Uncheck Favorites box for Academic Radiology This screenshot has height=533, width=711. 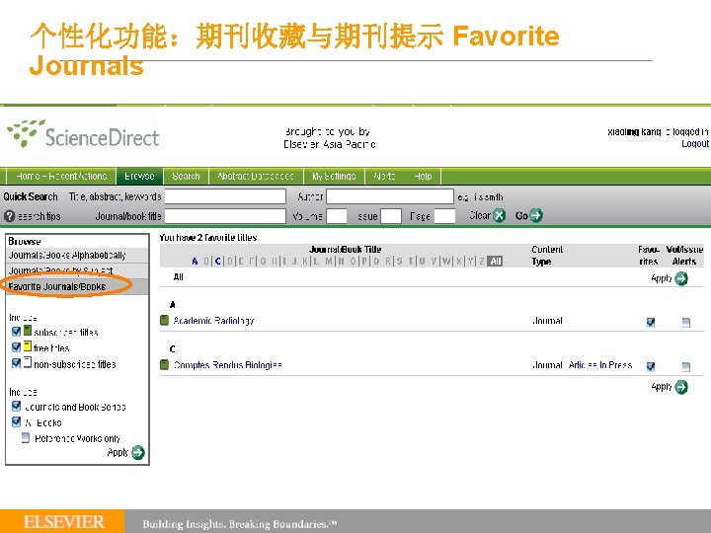point(651,322)
